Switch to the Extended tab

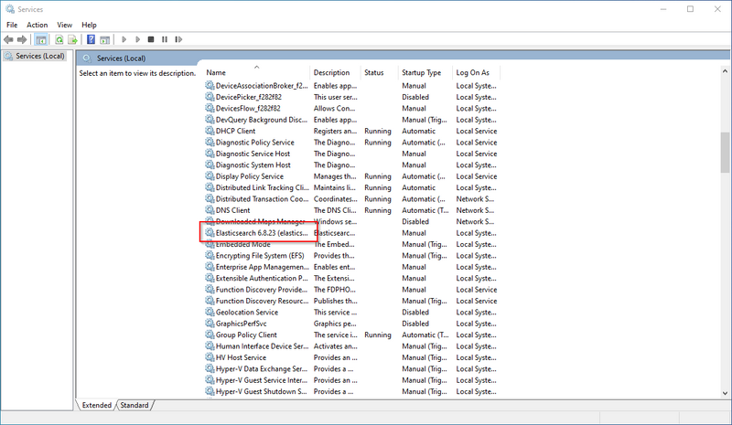pyautogui.click(x=97, y=405)
